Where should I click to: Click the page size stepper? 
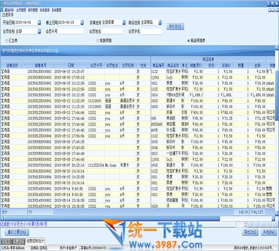(246, 224)
